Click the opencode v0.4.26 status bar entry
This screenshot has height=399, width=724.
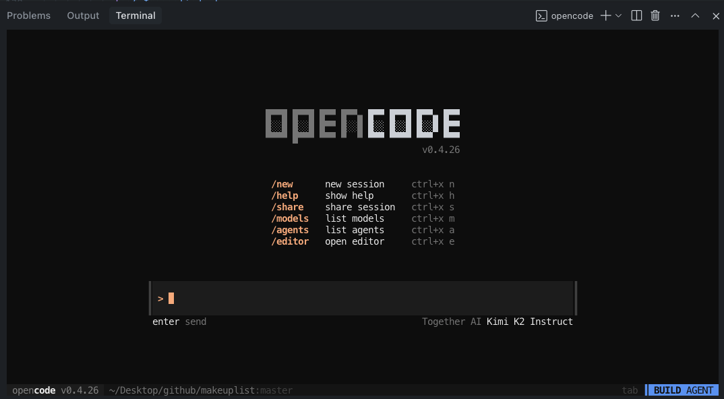pyautogui.click(x=55, y=391)
